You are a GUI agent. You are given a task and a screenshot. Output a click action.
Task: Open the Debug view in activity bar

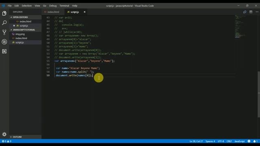click(4, 42)
